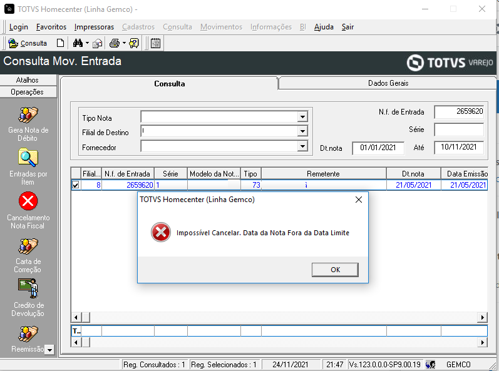Click totals row right scroll arrow
Viewport: 499px width, 371px height.
(483, 342)
